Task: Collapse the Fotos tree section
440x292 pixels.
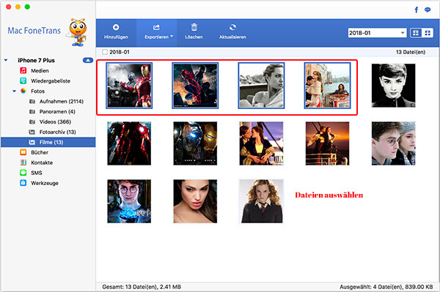Action: click(x=15, y=91)
